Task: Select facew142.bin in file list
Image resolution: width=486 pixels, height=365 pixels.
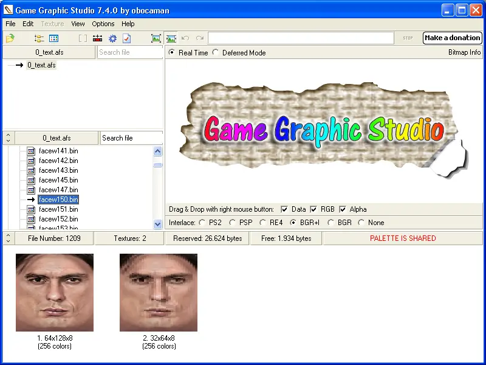Action: click(x=58, y=161)
